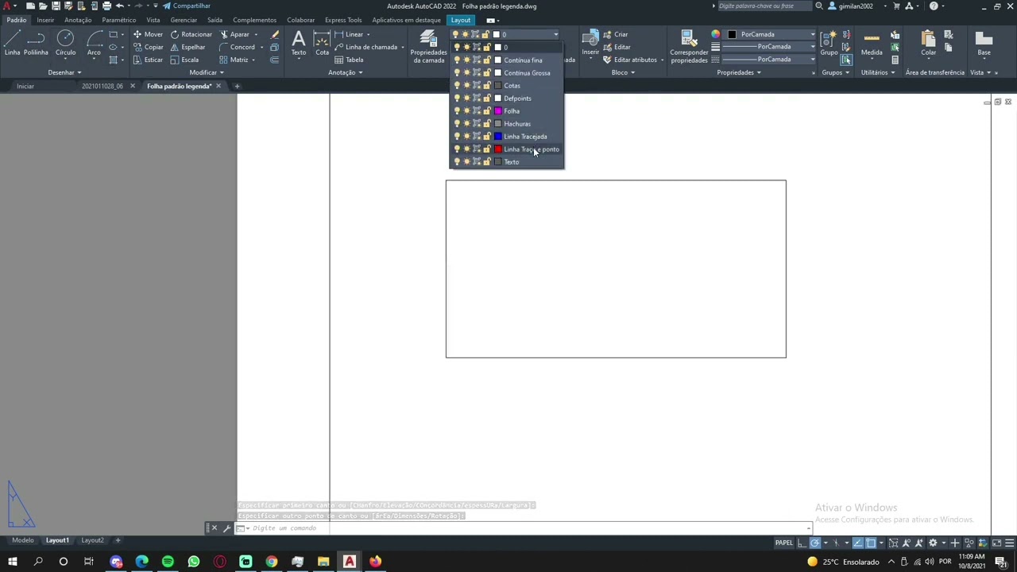Image resolution: width=1017 pixels, height=572 pixels.
Task: Insert a Tabela
Action: (349, 60)
